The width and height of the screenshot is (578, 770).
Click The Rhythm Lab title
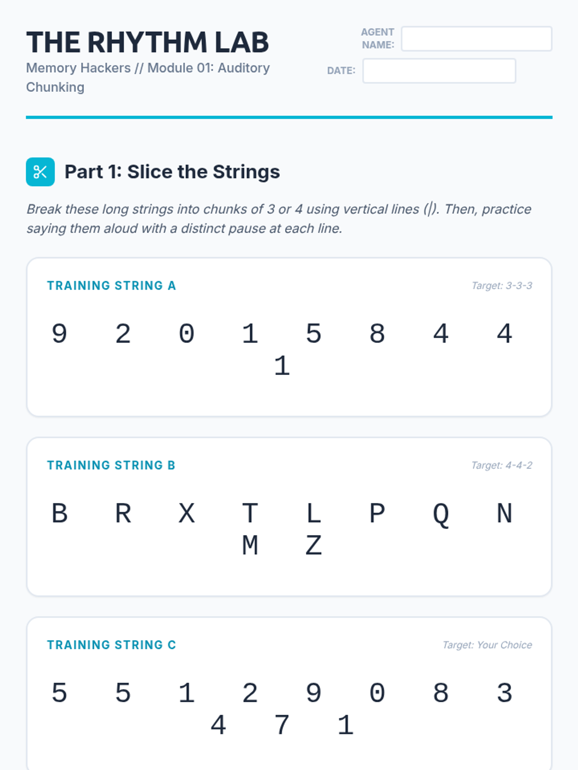[x=147, y=42]
